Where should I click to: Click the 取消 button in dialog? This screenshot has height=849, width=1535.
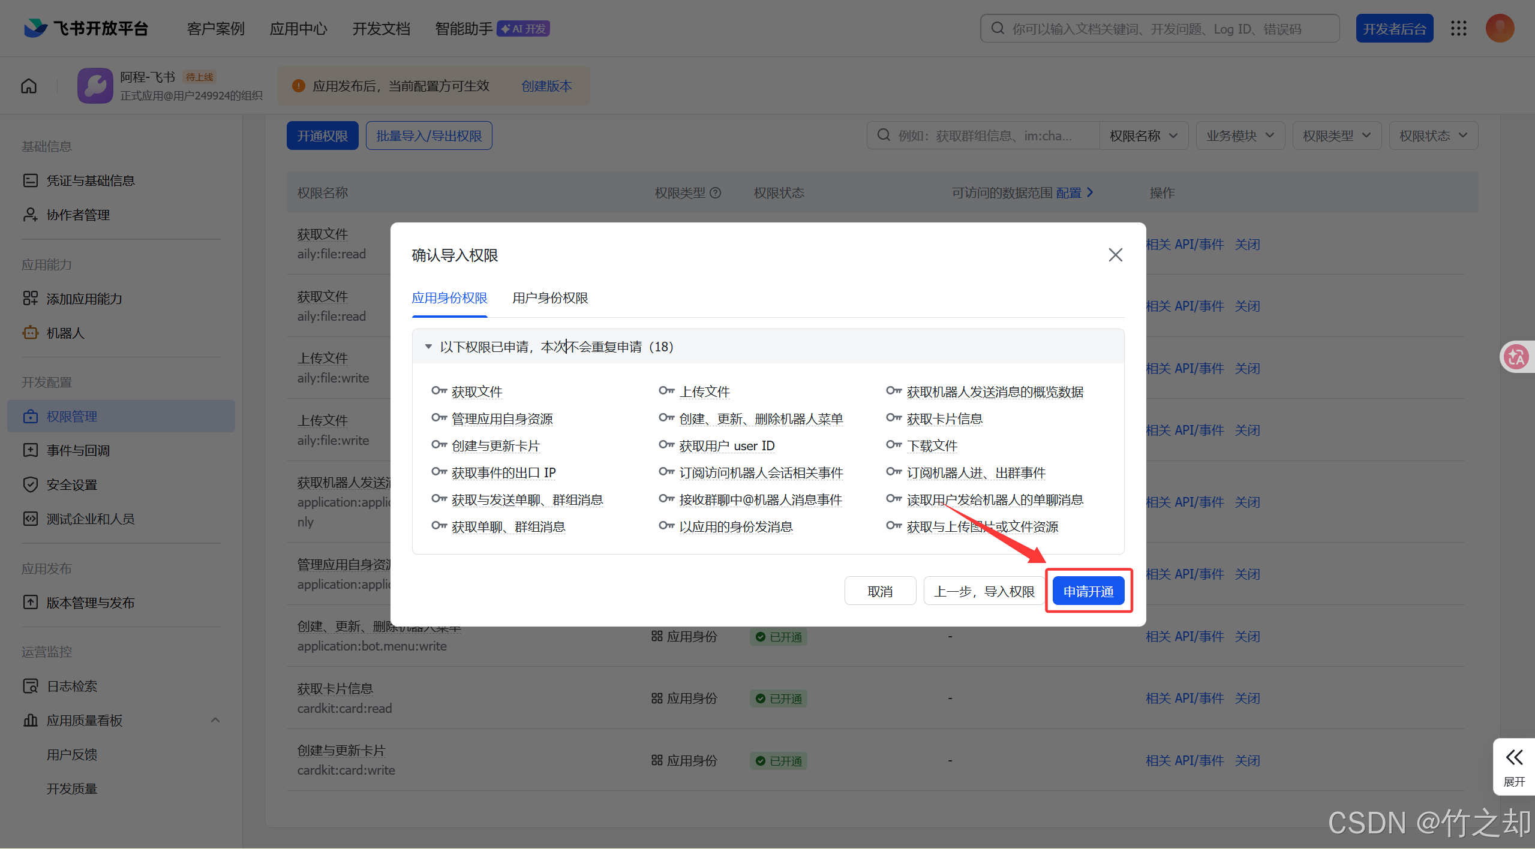[x=879, y=591]
